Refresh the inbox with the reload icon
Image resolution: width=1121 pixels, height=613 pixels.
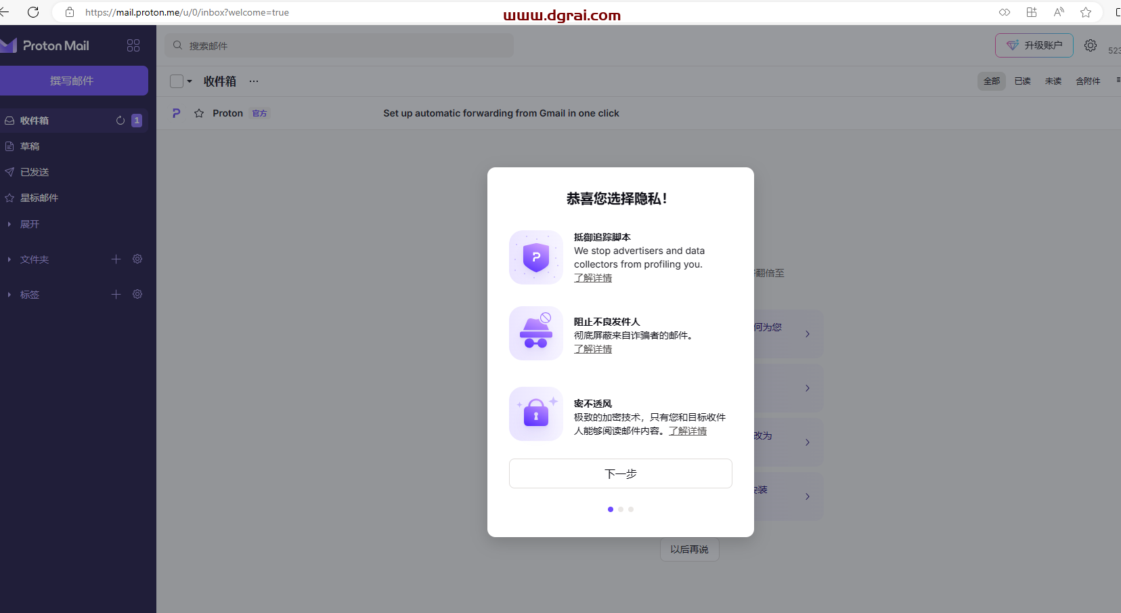120,120
